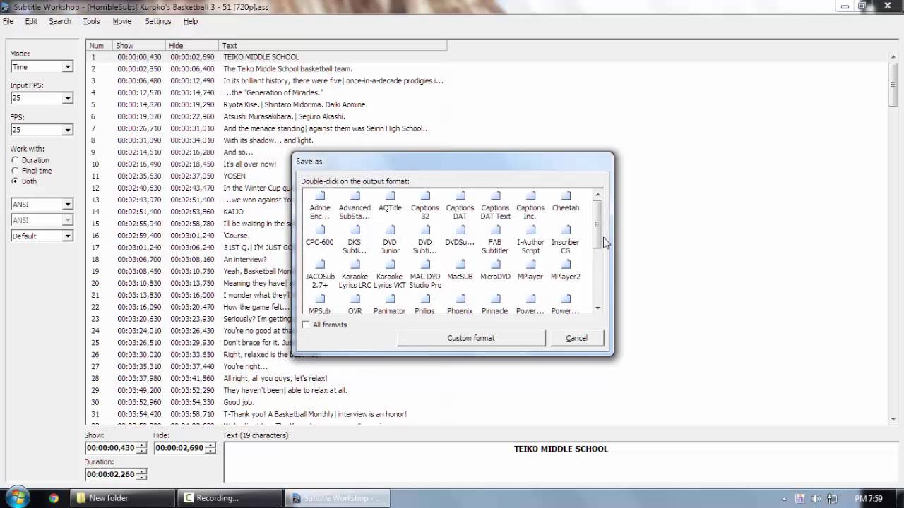The image size is (904, 508).
Task: Select the Cheetah output format
Action: 566,202
